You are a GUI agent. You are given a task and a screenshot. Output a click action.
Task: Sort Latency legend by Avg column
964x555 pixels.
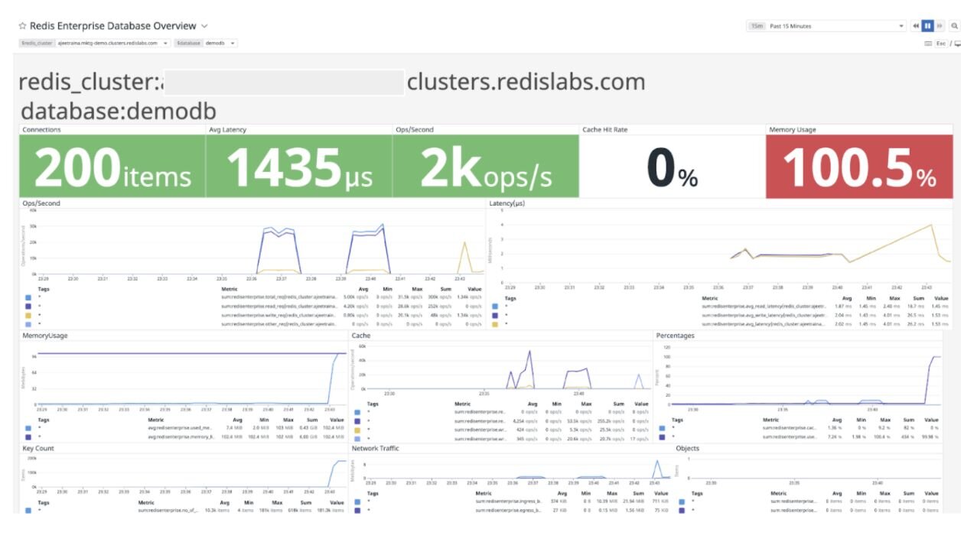[847, 298]
